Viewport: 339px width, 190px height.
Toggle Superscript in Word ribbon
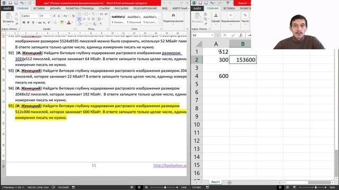49,22
